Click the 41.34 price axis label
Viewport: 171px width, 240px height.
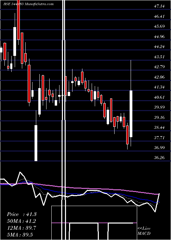click(159, 87)
